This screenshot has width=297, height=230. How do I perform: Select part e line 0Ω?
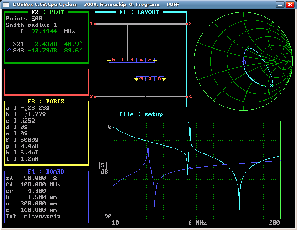(16, 133)
